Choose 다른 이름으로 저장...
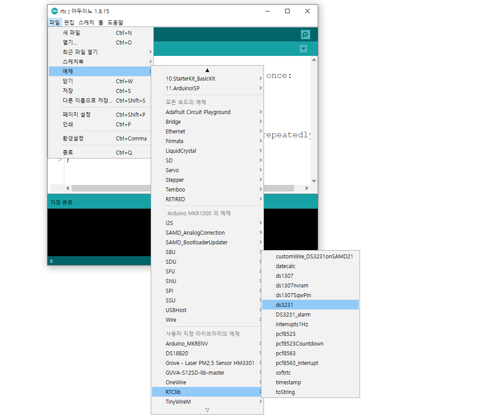The height and width of the screenshot is (416, 490). coord(100,100)
